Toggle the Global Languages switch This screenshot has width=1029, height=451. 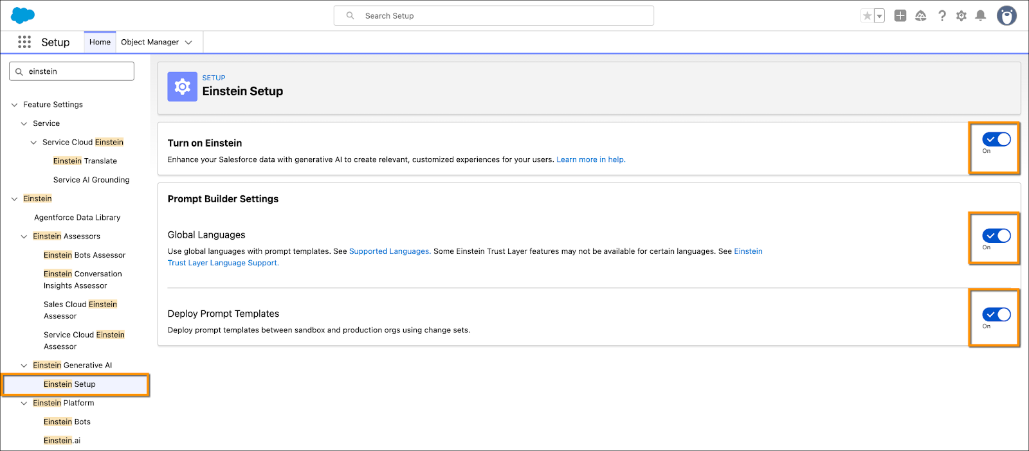point(996,236)
